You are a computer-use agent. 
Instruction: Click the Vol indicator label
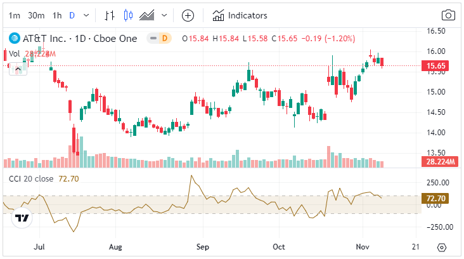14,53
